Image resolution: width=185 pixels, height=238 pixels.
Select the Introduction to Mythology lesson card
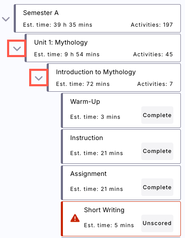[114, 78]
